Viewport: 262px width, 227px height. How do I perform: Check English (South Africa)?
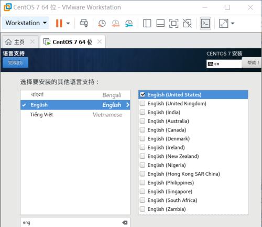tap(143, 200)
